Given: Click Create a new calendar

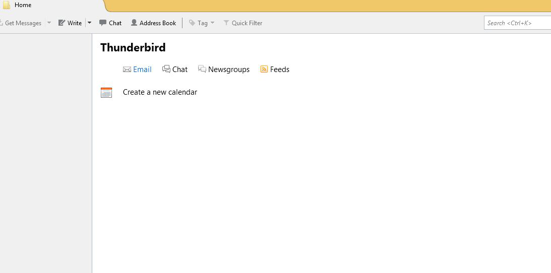Looking at the screenshot, I should (160, 92).
